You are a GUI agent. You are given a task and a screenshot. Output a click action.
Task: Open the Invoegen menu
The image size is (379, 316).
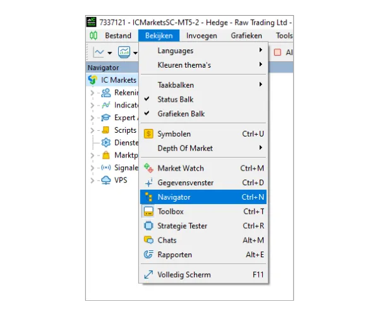coord(202,36)
